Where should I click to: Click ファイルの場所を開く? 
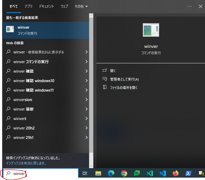[x=124, y=88]
